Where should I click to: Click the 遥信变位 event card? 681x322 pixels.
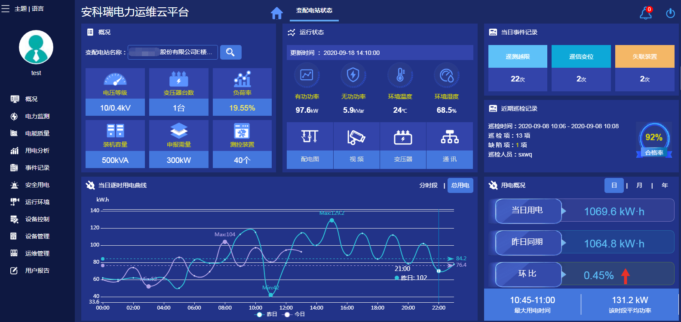pyautogui.click(x=581, y=68)
